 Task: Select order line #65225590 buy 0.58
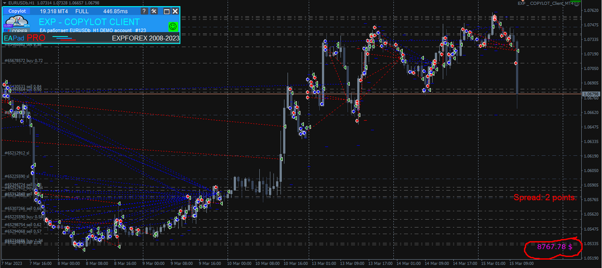23,217
